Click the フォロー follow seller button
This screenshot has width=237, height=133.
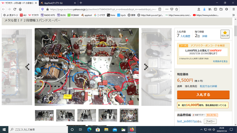pyautogui.click(x=210, y=121)
